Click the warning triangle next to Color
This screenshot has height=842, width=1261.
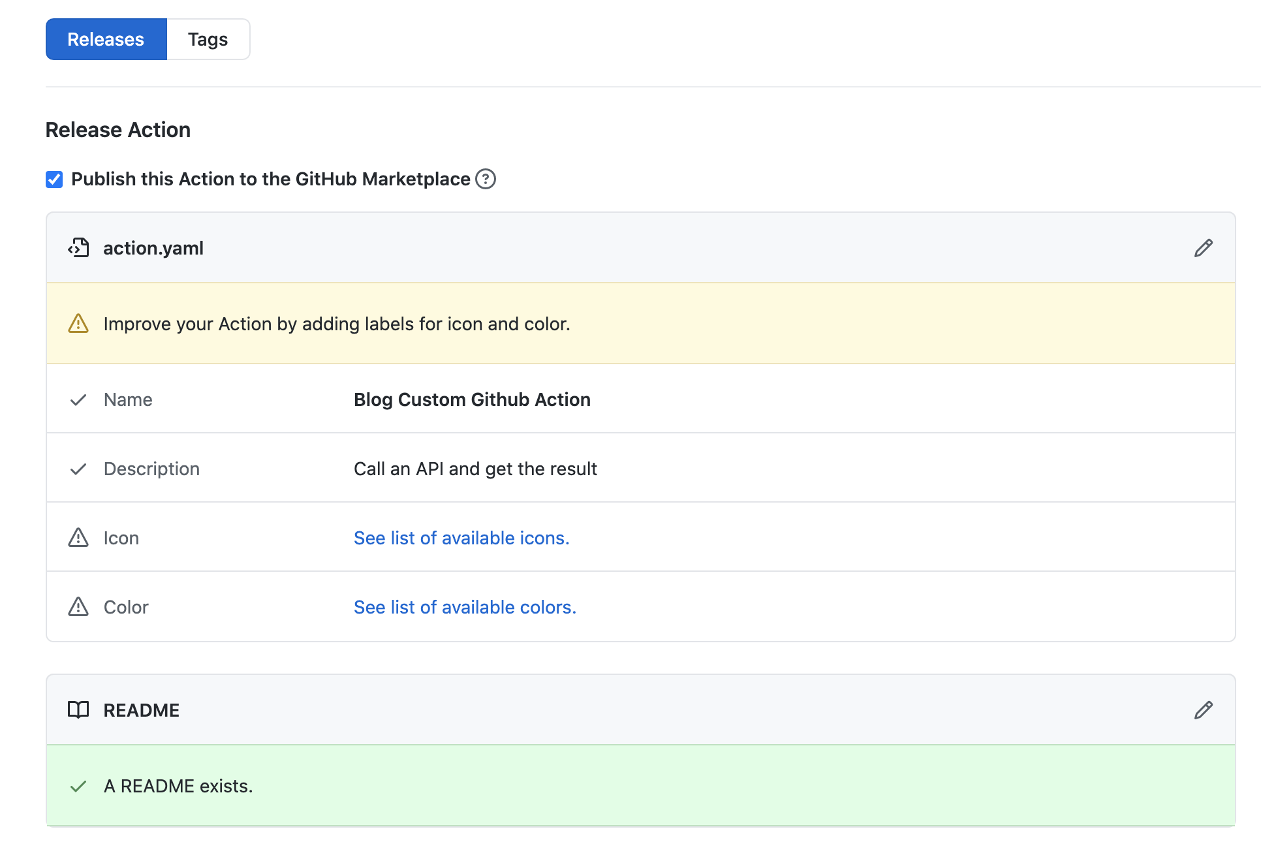(x=78, y=606)
